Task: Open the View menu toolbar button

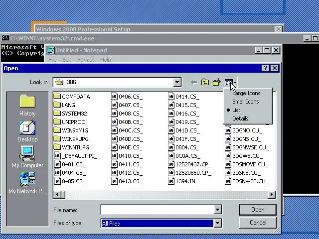Action: point(230,83)
